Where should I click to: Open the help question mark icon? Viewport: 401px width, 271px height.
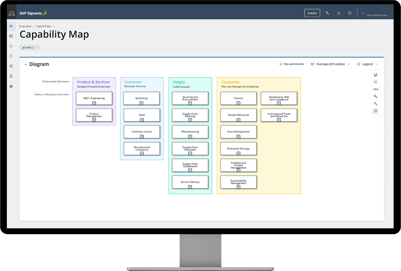(350, 13)
